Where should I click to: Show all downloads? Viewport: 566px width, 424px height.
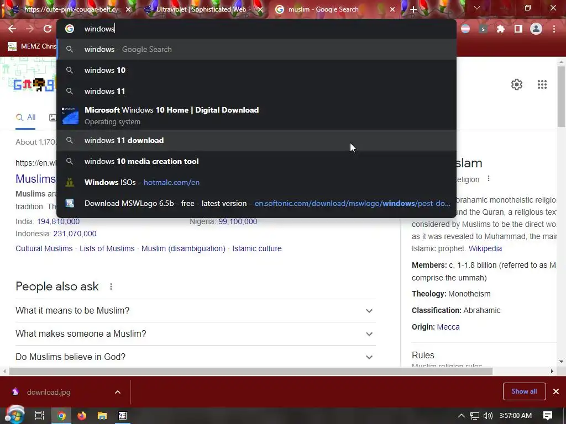click(x=524, y=391)
